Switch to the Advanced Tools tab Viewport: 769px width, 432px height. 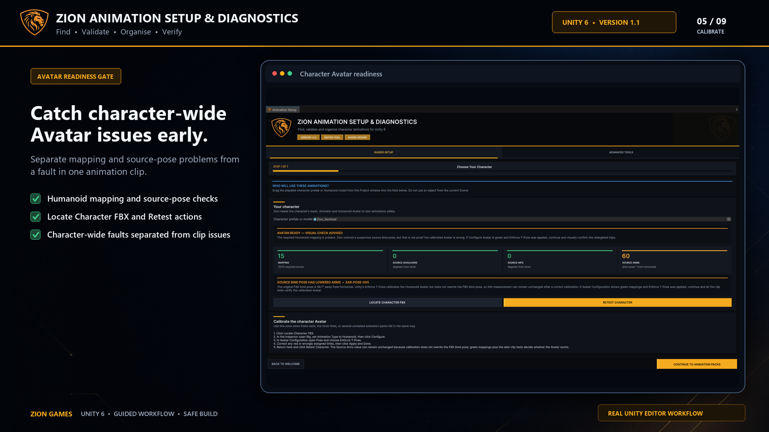[x=621, y=152]
